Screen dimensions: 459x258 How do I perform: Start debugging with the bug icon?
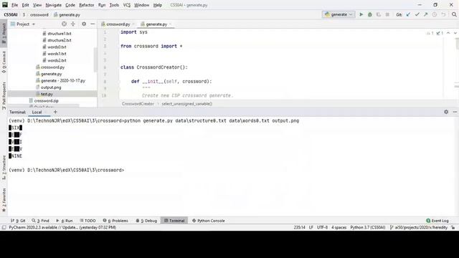click(370, 14)
